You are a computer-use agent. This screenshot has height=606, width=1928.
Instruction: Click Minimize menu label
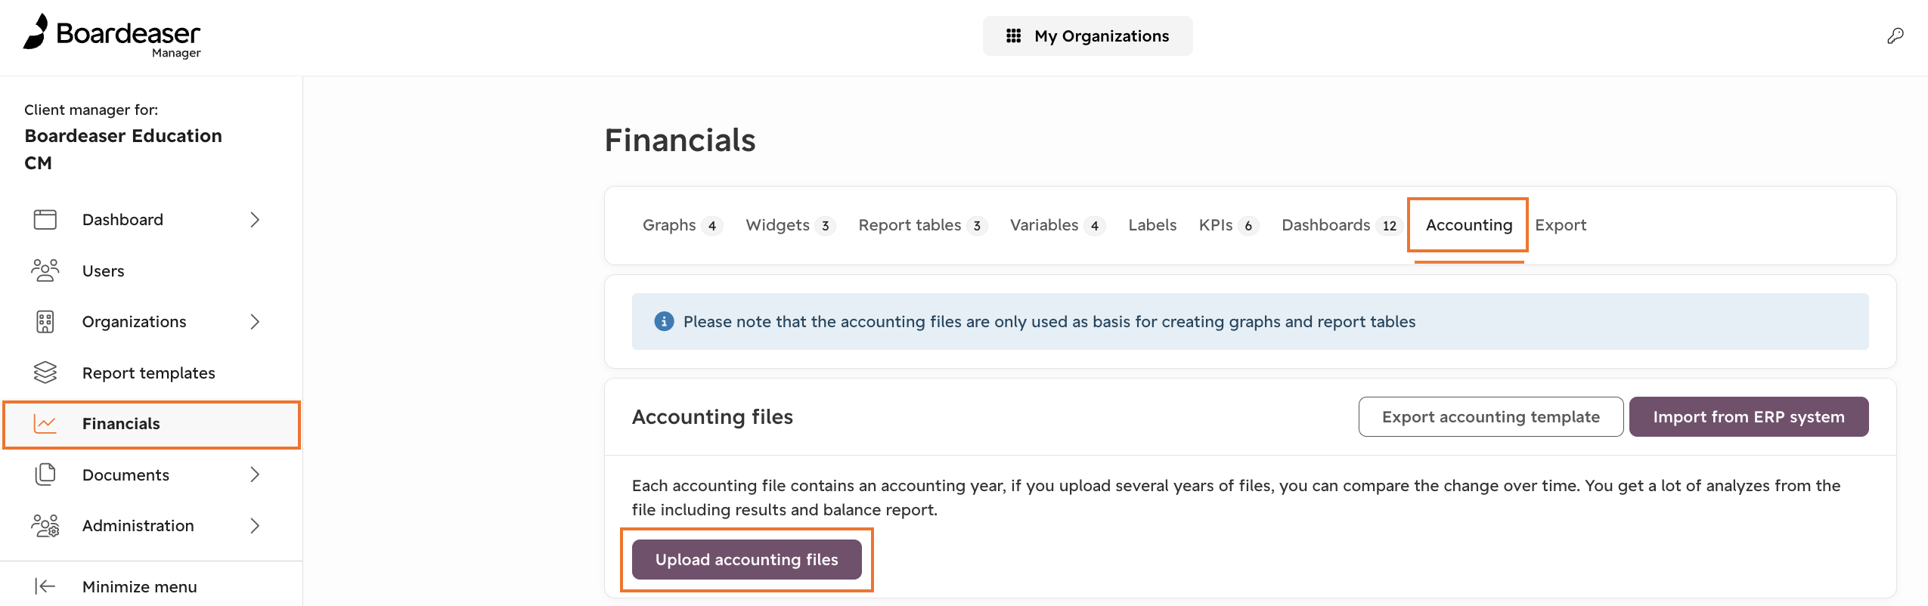[140, 586]
